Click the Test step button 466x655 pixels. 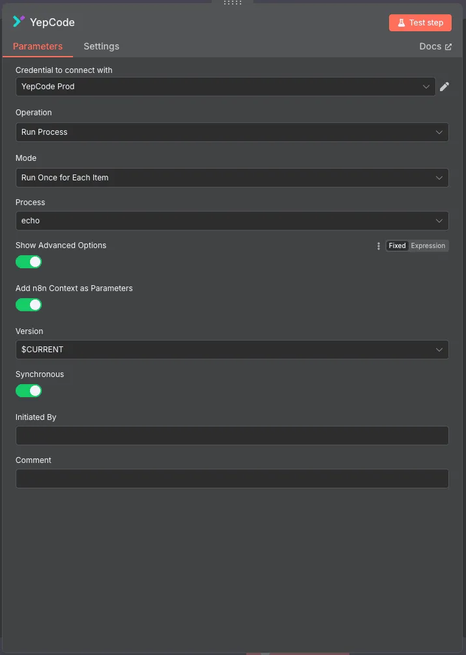(420, 23)
